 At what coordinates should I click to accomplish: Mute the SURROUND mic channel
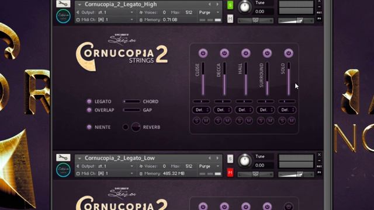270,121
